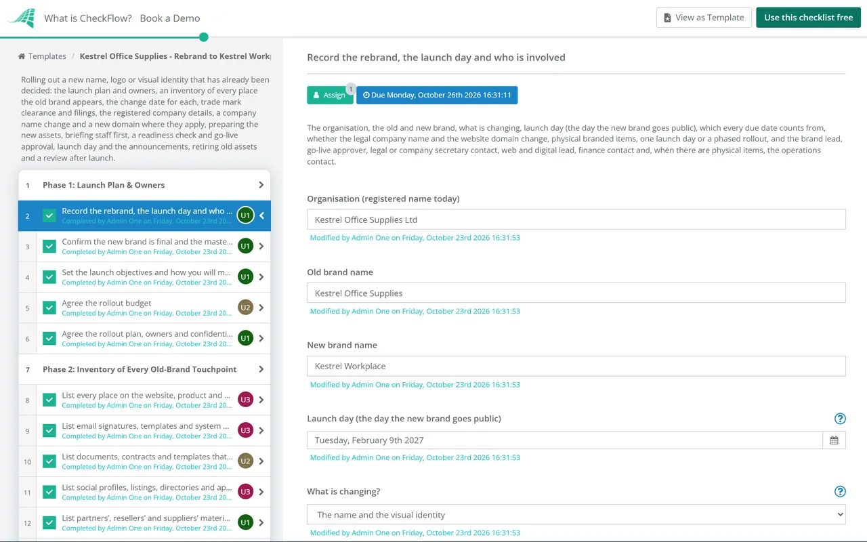Click U3 badge on 'List email signatures' task
Viewport: 867px width, 542px height.
coord(245,430)
